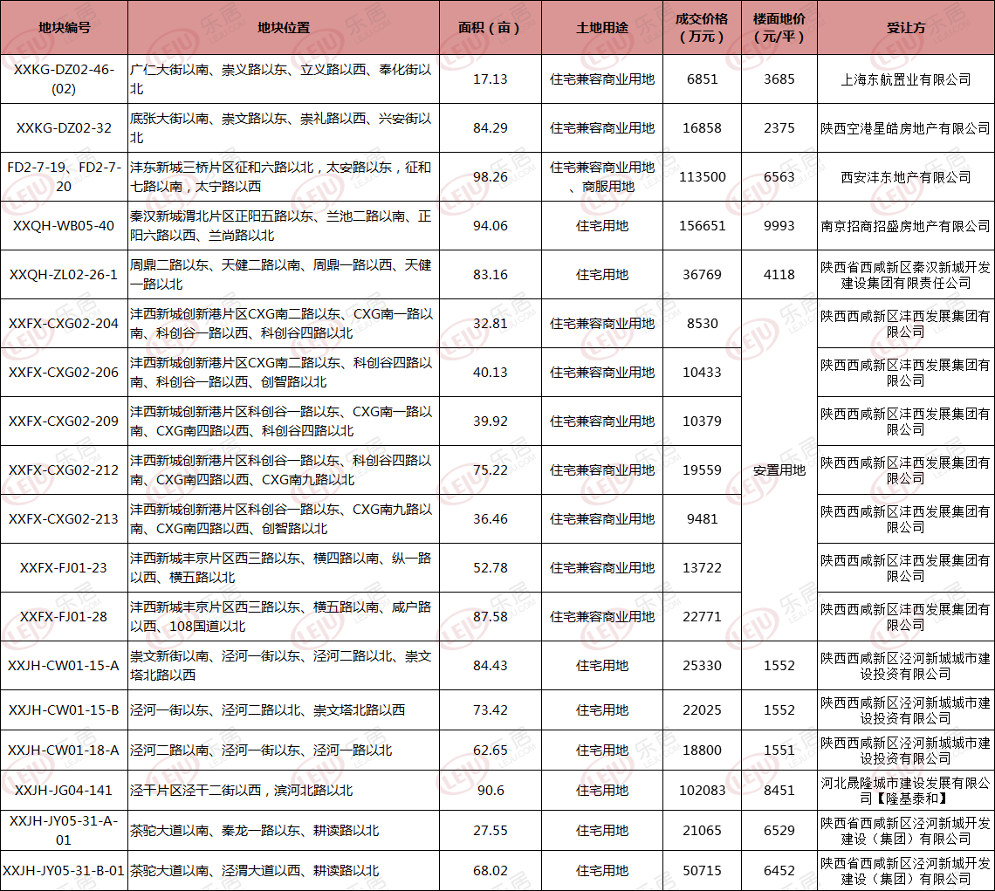Select cell XXFX-CXG02-209
Screen dimensions: 995x891
coord(64,422)
